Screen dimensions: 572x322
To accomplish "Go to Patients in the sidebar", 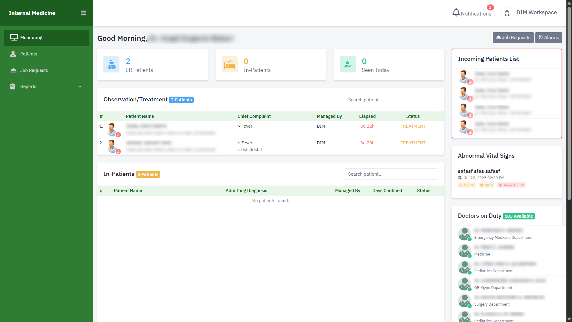I will click(x=29, y=54).
